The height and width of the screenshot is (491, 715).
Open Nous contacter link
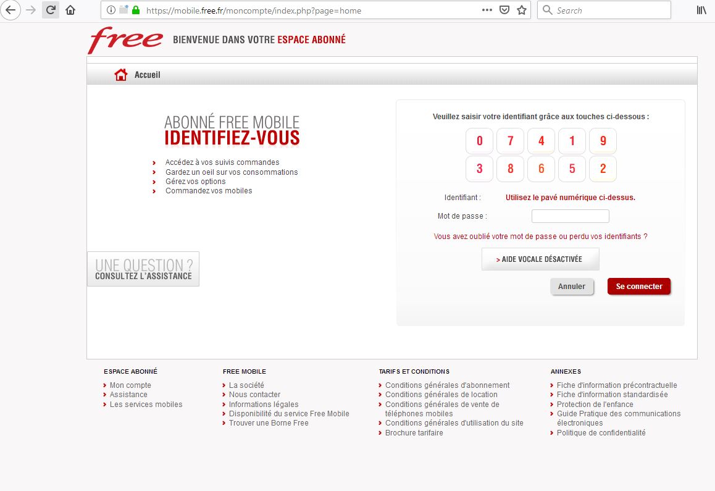pyautogui.click(x=254, y=395)
